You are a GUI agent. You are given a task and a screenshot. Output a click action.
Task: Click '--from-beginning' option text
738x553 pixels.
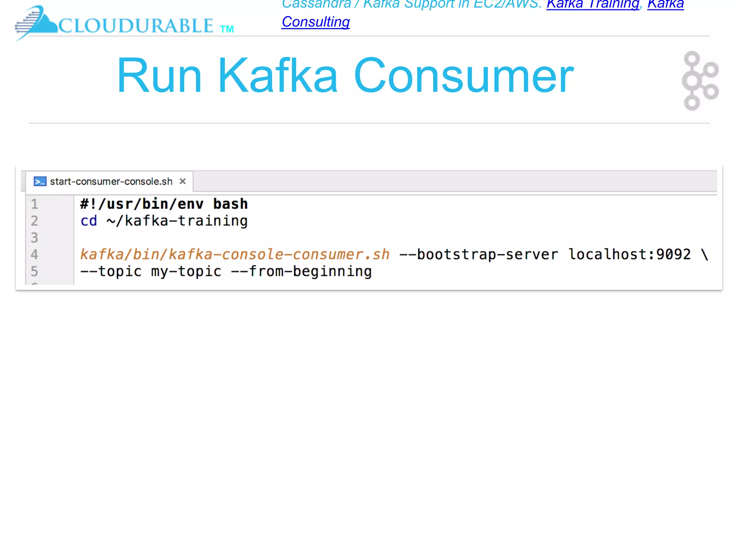click(x=302, y=271)
